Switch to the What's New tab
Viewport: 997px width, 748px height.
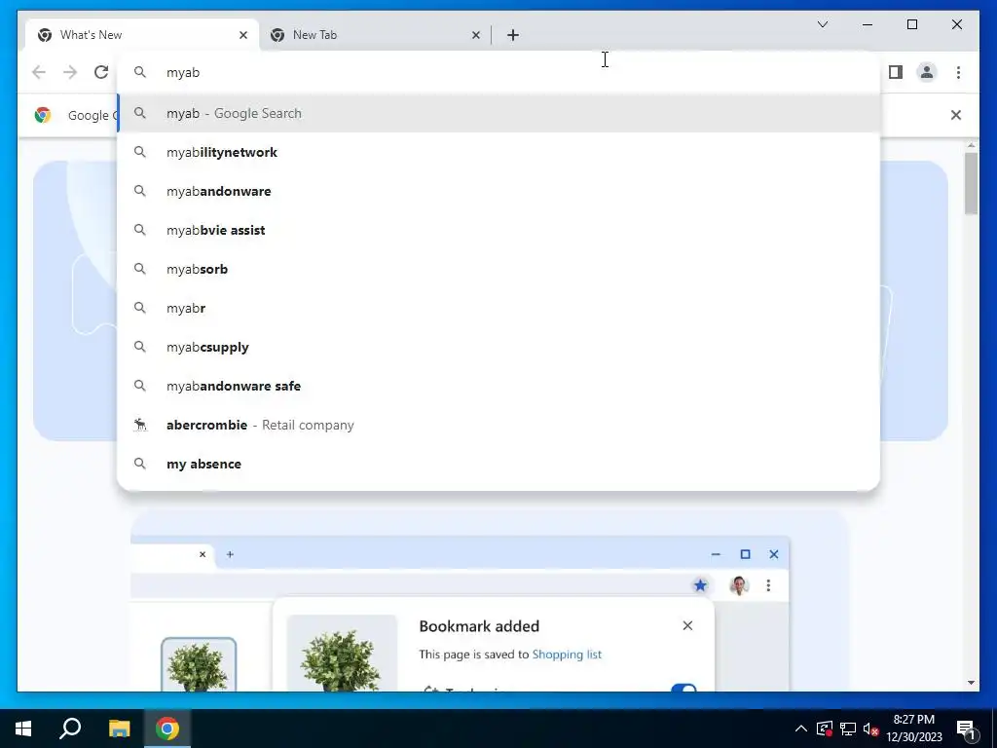click(142, 35)
